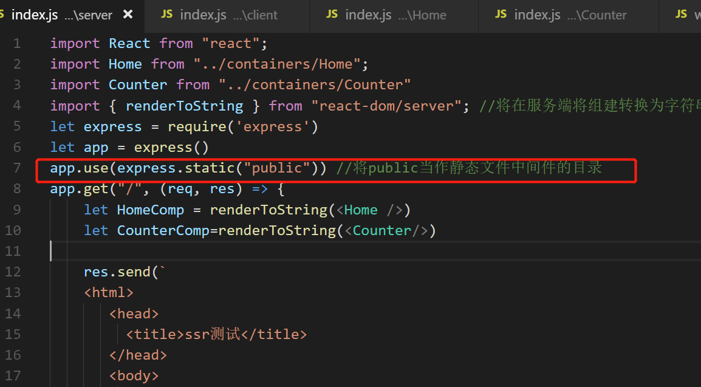Click CounterComp variable on line 10

[163, 231]
